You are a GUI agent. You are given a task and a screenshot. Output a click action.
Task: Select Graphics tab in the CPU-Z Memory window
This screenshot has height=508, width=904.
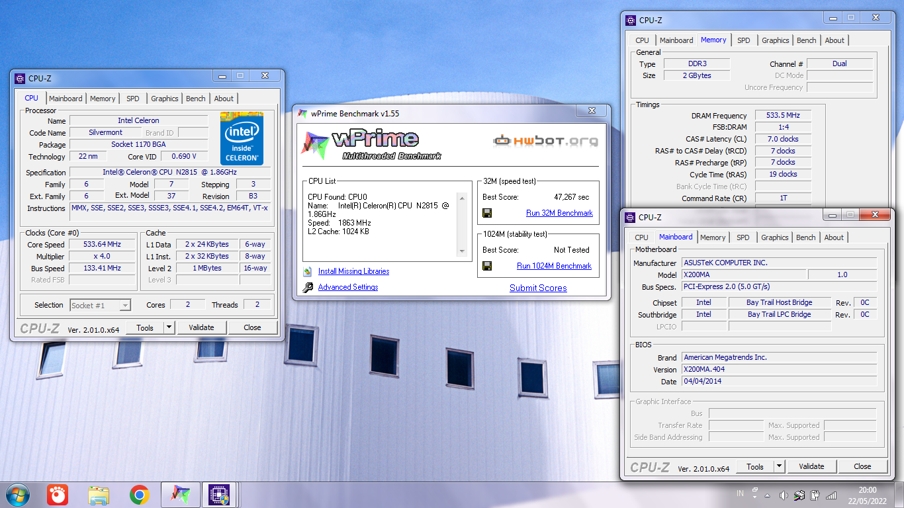pos(776,40)
